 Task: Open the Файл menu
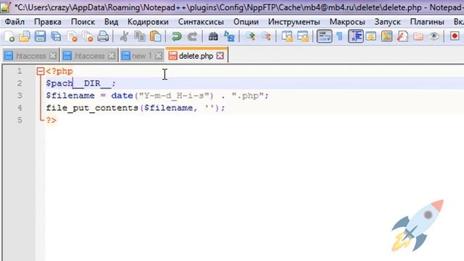(x=14, y=22)
